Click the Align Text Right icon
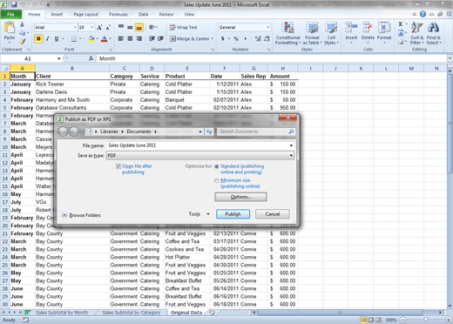The image size is (453, 324). click(x=139, y=38)
